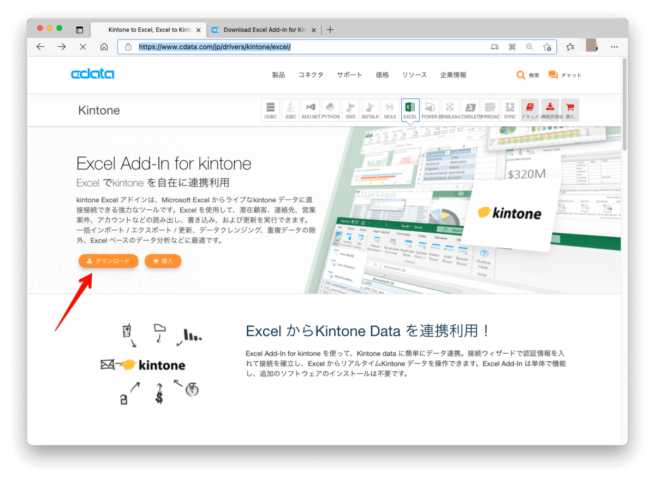Open the tab actions menu icon
655x481 pixels.
coord(80,30)
